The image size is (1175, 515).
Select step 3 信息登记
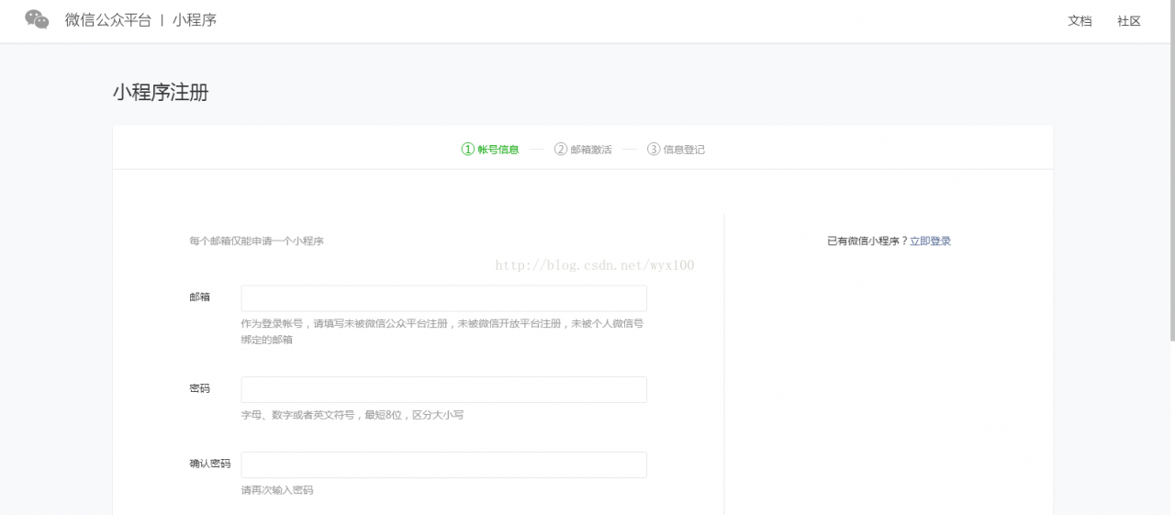(676, 149)
